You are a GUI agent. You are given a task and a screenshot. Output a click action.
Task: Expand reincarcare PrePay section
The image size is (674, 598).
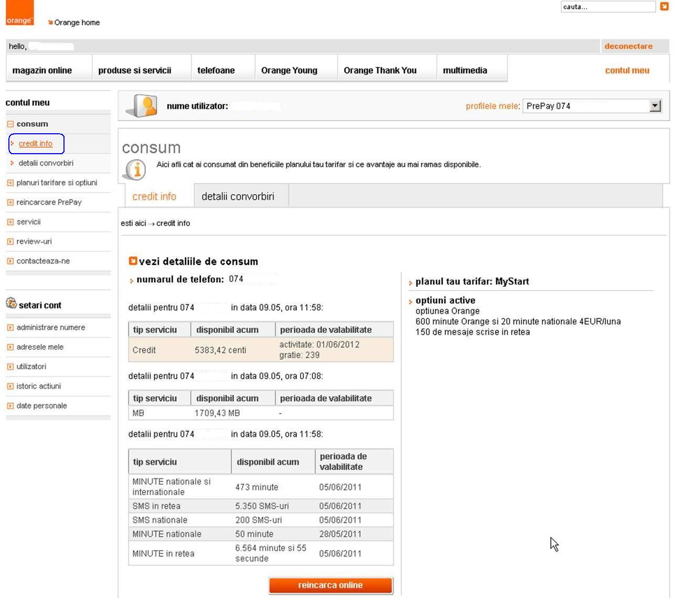[x=10, y=202]
